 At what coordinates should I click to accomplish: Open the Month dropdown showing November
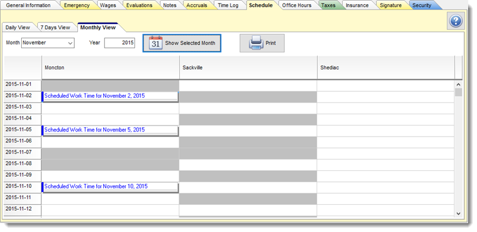48,43
